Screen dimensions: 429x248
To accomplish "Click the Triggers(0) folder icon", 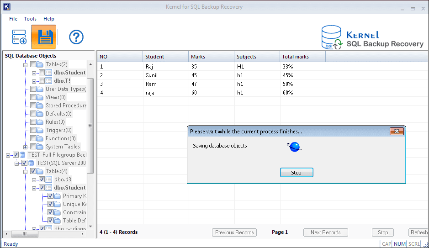I will [40, 130].
